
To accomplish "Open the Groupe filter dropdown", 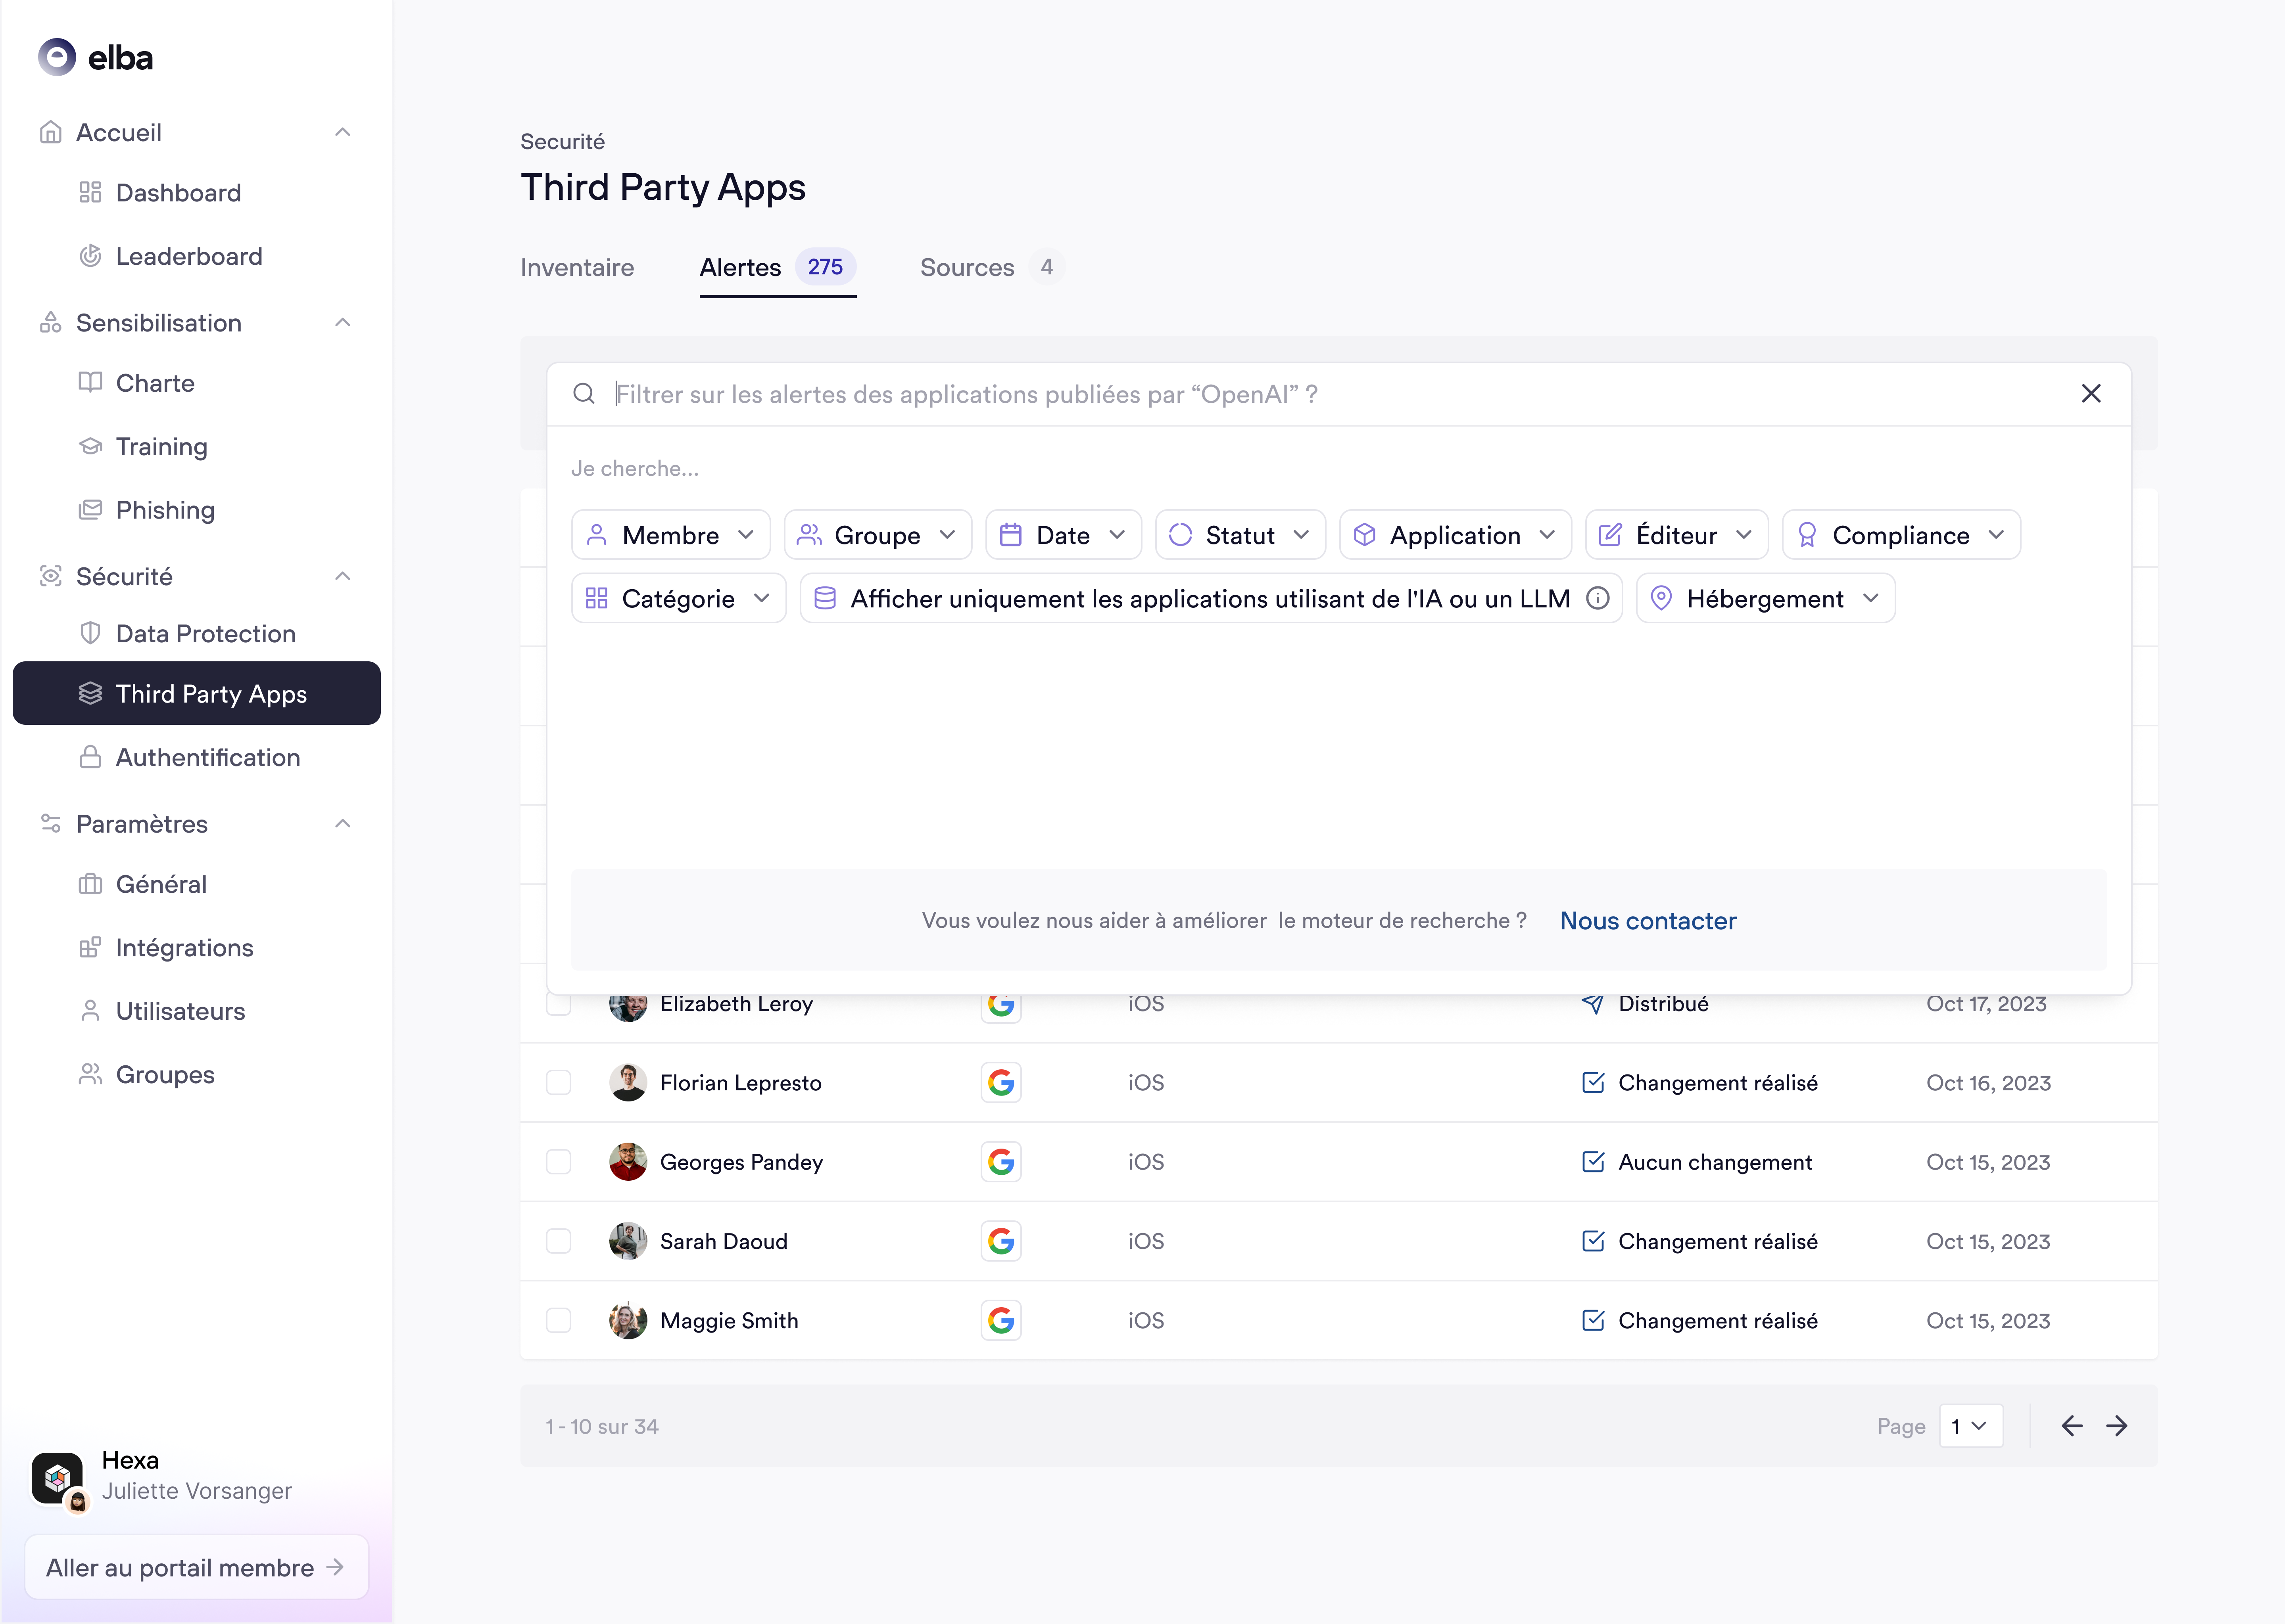I will point(878,535).
